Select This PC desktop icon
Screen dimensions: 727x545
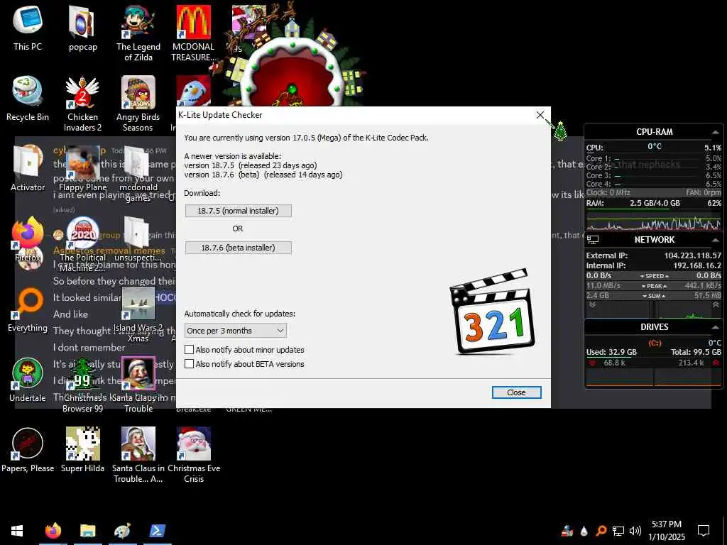[x=28, y=28]
